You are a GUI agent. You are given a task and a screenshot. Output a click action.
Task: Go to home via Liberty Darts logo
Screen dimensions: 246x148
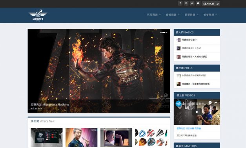(38, 15)
